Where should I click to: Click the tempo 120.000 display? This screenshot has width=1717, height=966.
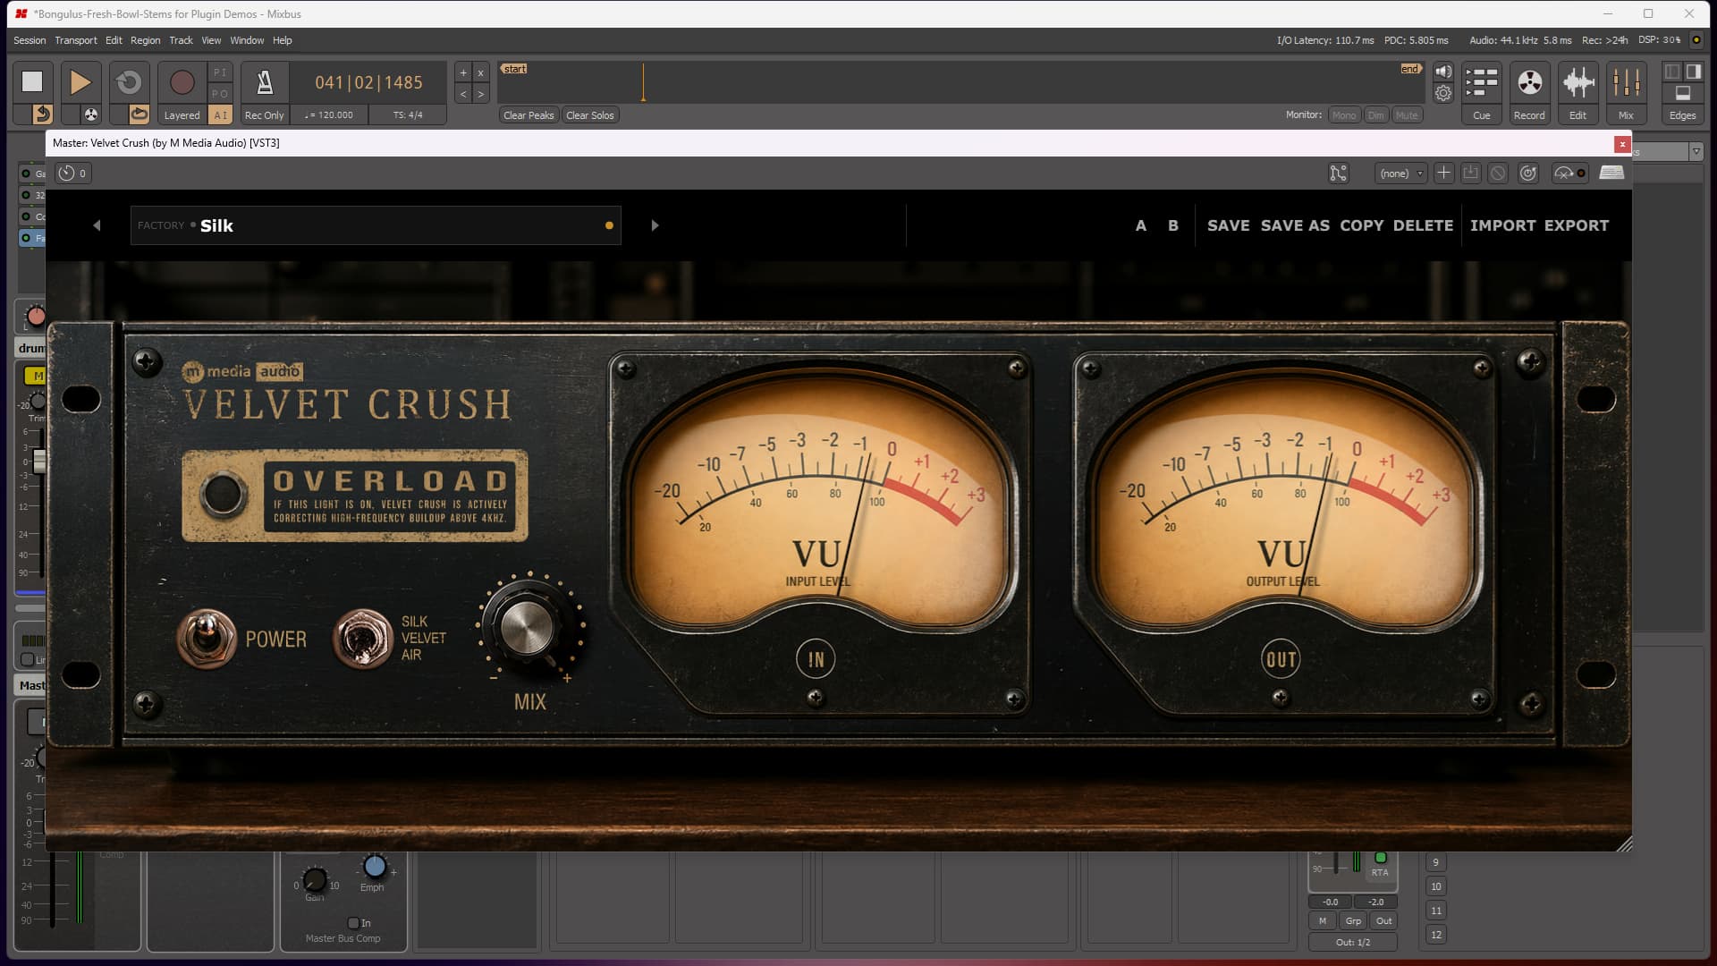coord(329,115)
